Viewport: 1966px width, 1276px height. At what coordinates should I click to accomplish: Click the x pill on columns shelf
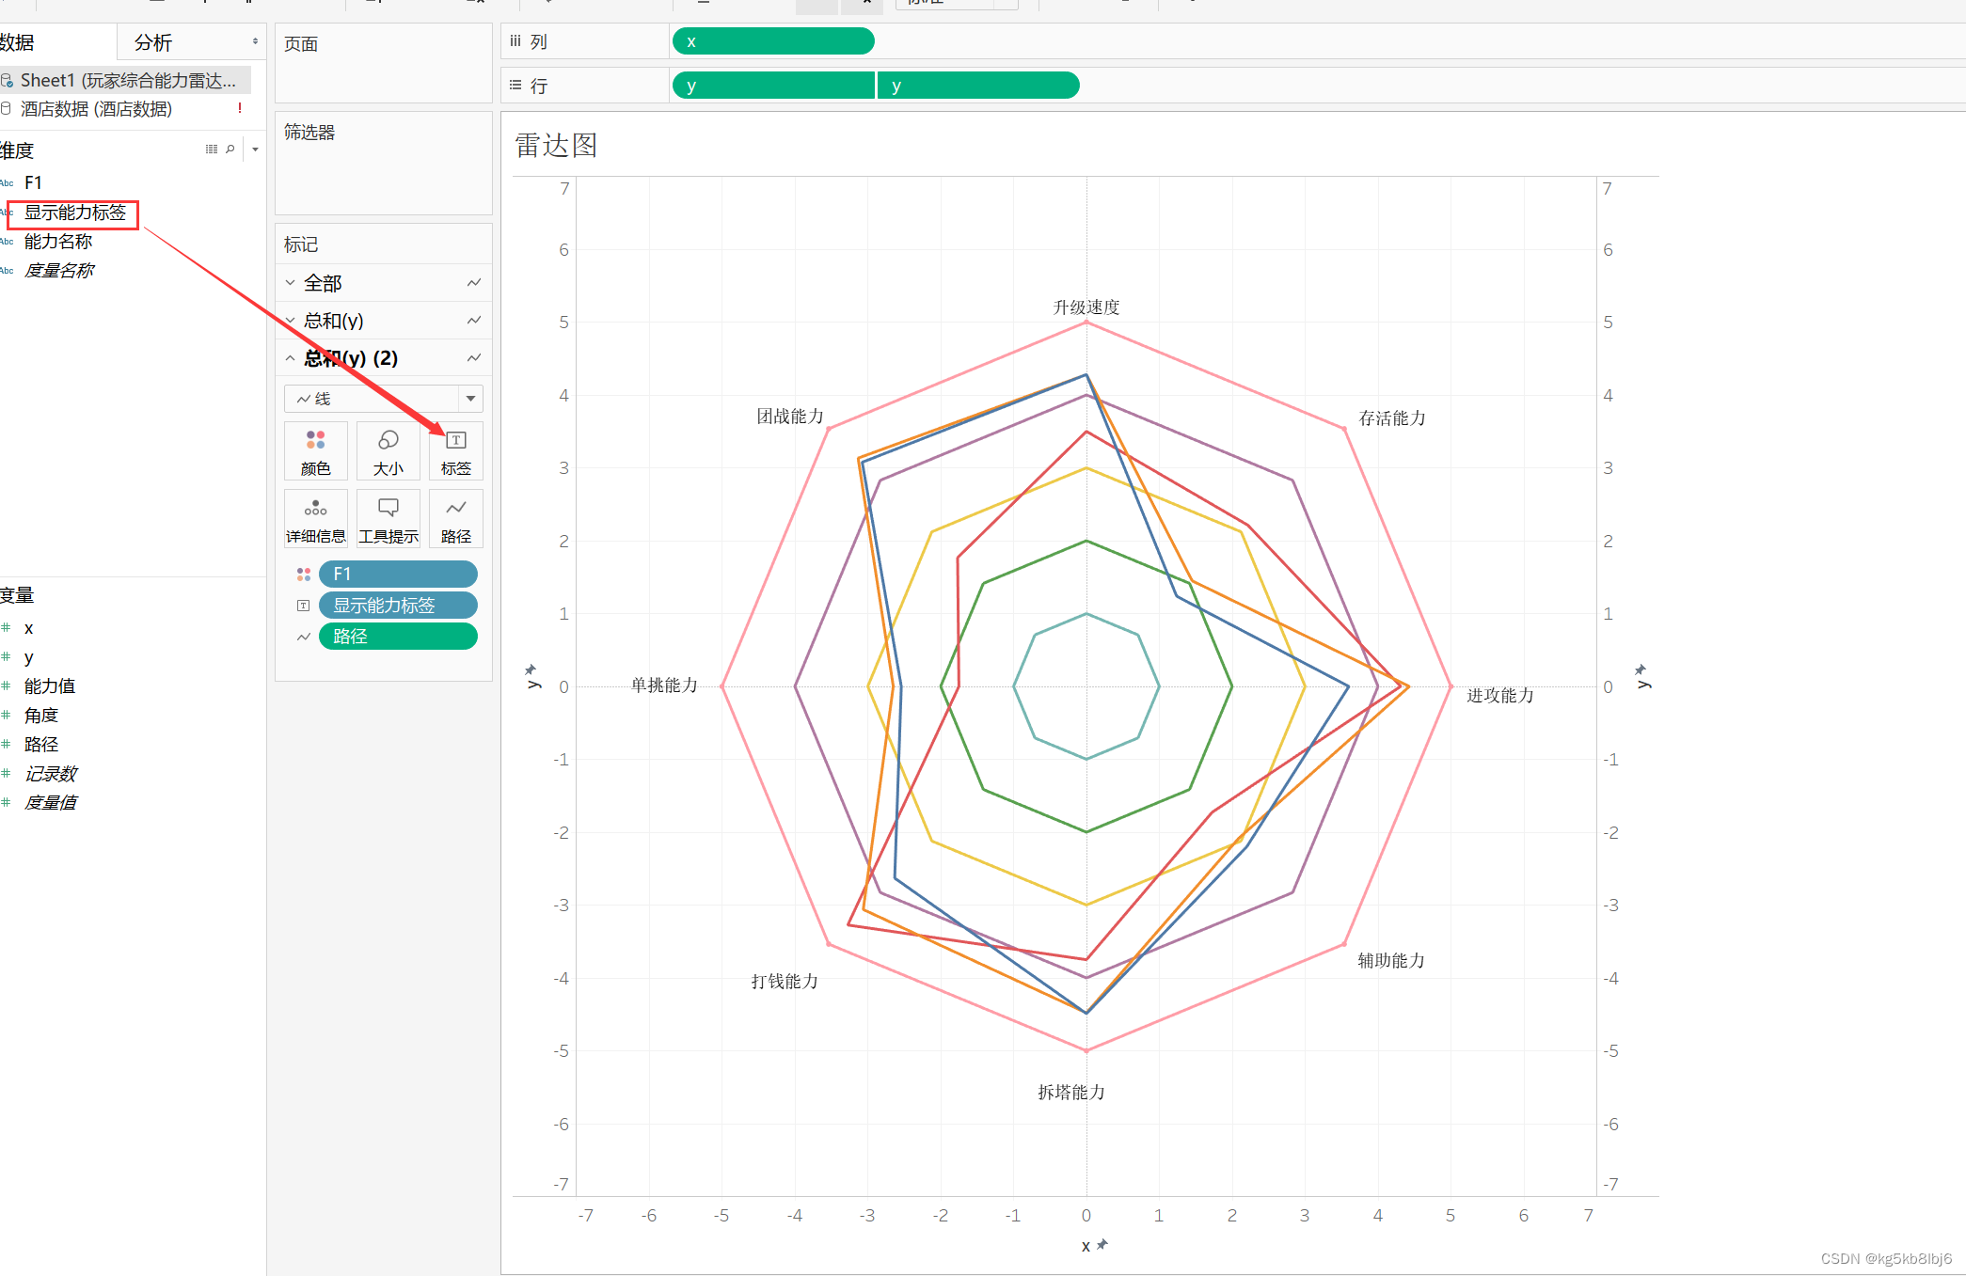click(773, 40)
